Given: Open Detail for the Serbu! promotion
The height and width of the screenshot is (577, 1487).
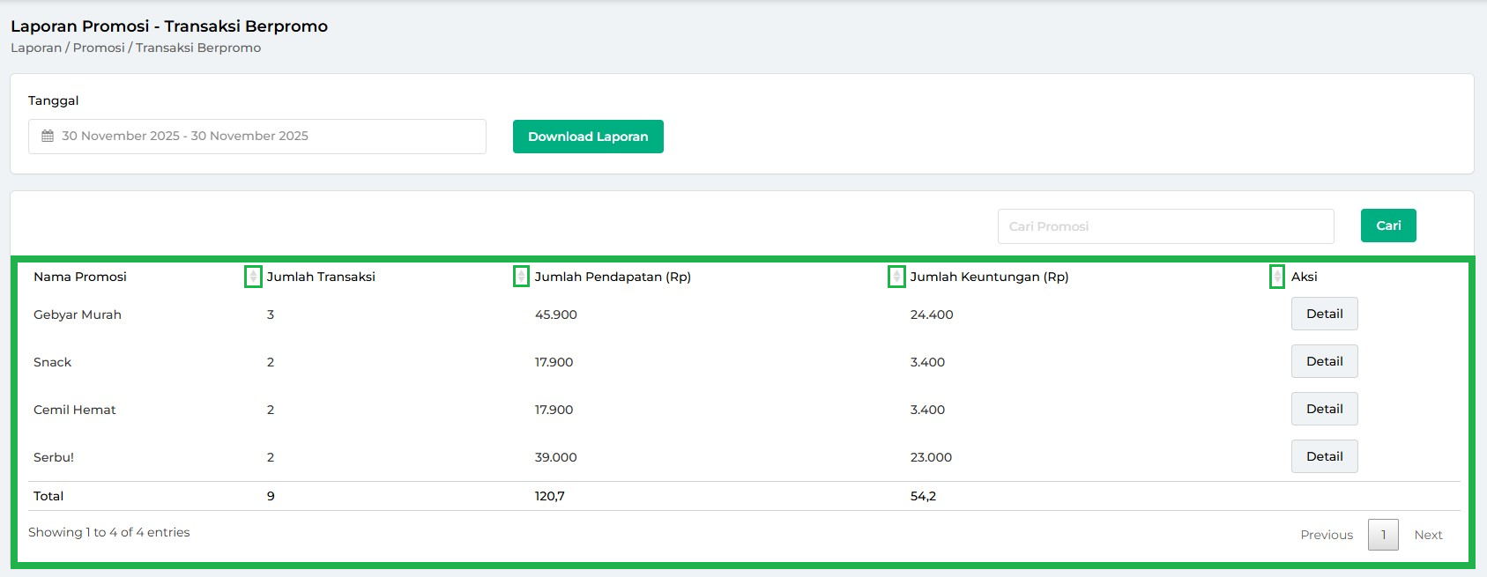Looking at the screenshot, I should [1324, 457].
